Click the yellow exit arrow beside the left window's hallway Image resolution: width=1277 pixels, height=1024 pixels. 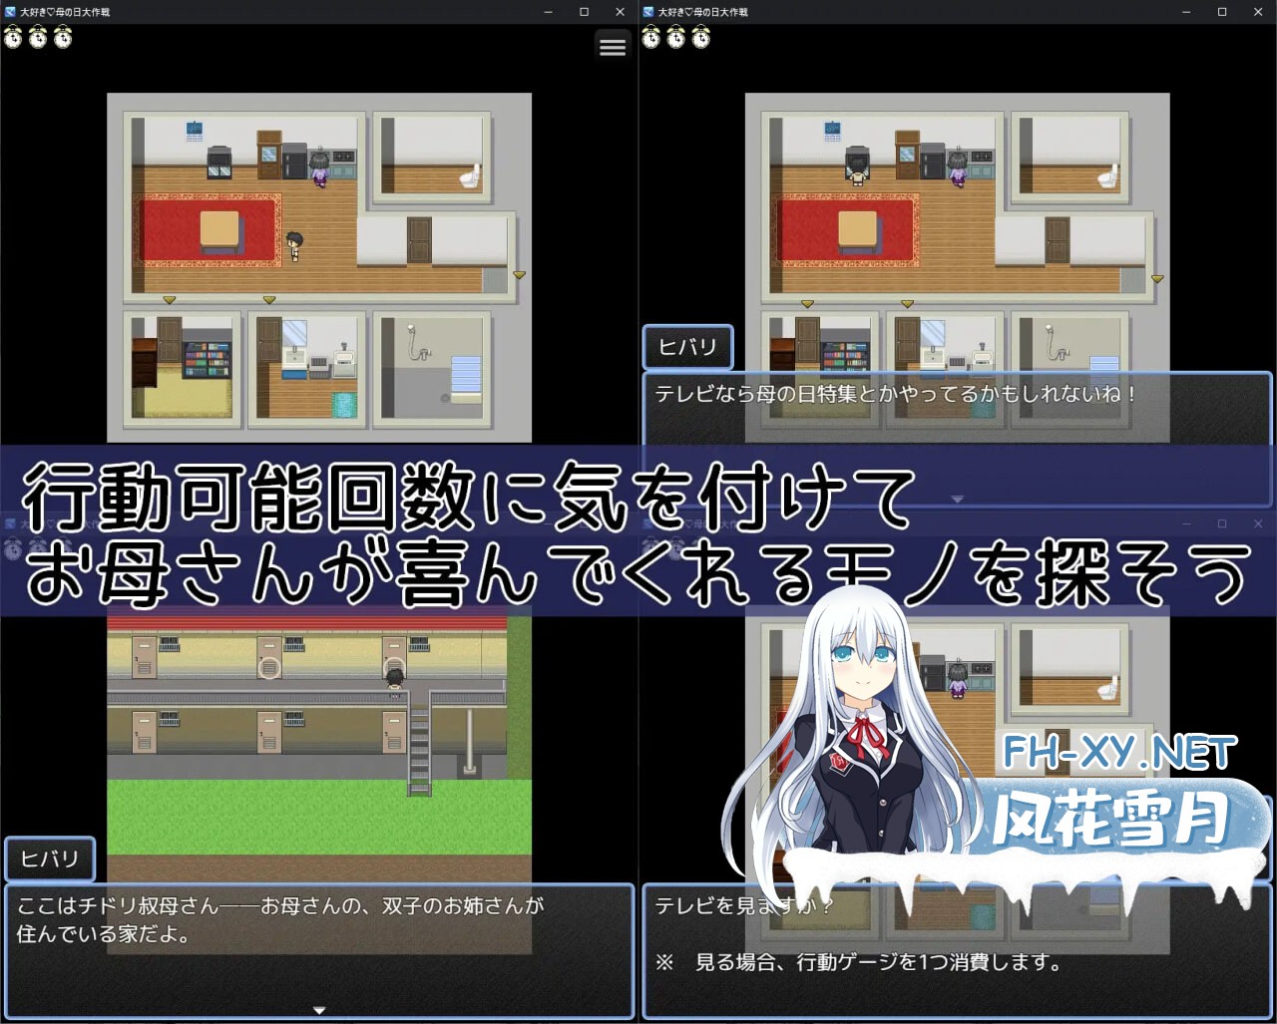[519, 274]
